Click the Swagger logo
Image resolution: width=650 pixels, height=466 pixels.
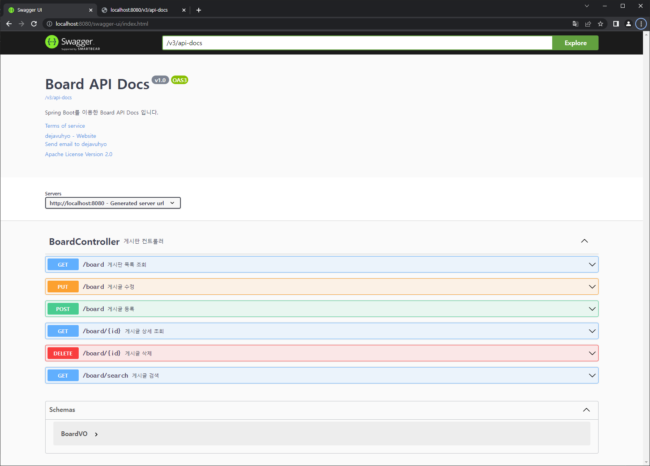pos(72,42)
